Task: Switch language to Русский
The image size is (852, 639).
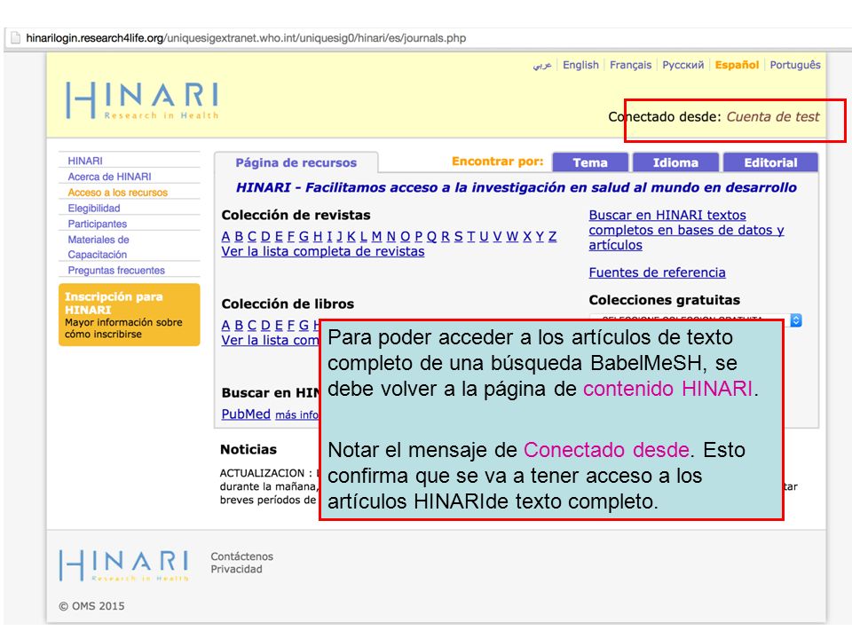Action: (683, 65)
